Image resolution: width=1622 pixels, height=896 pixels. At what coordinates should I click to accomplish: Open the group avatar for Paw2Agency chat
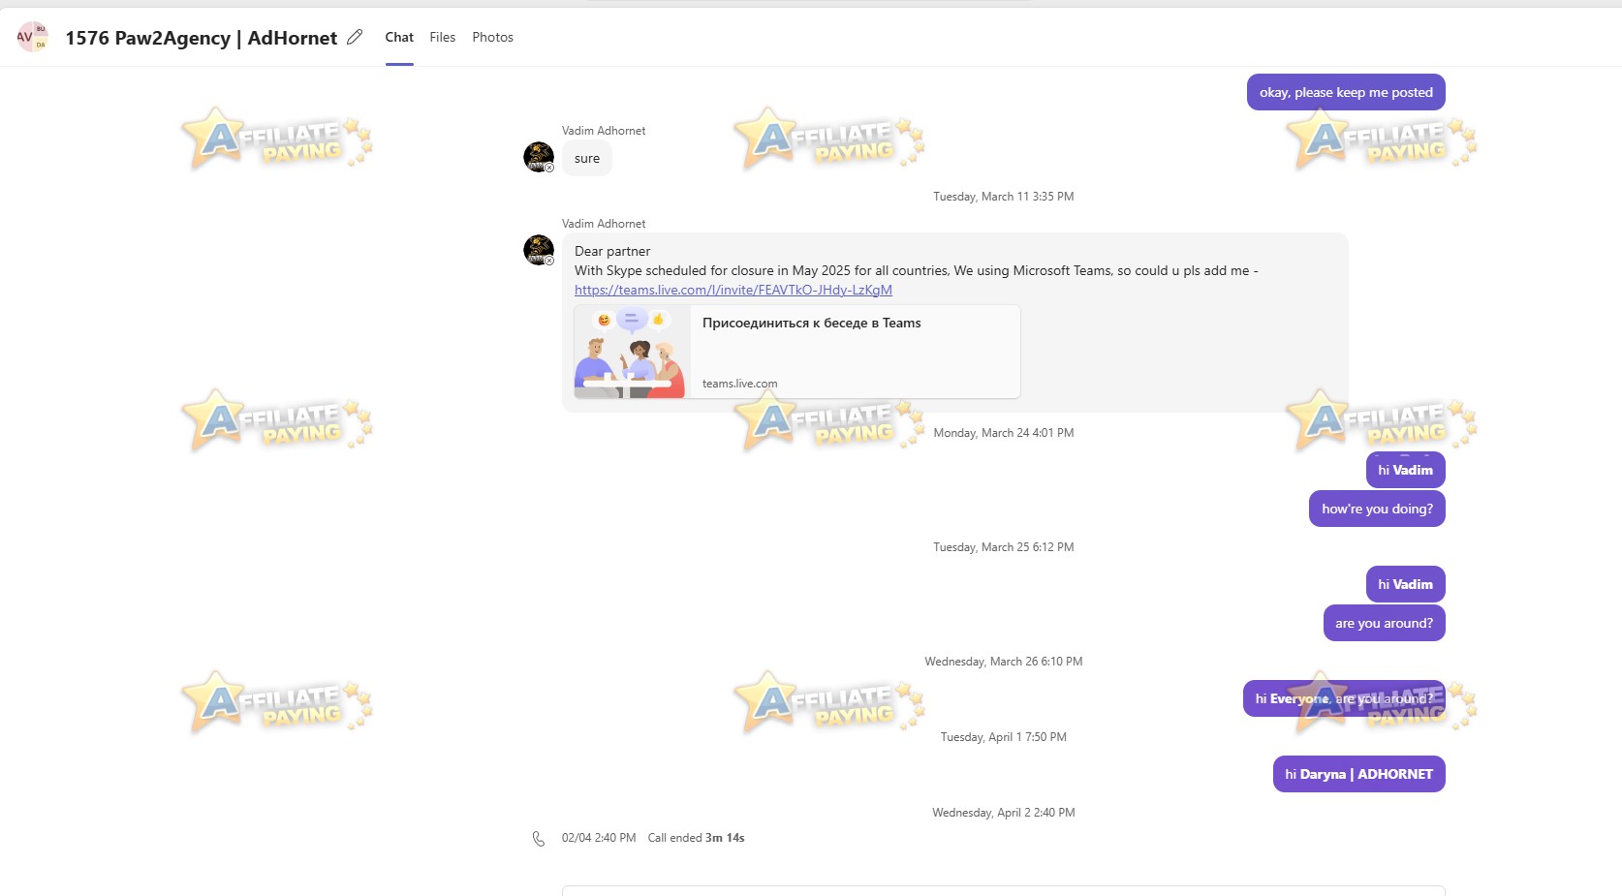[x=32, y=37]
